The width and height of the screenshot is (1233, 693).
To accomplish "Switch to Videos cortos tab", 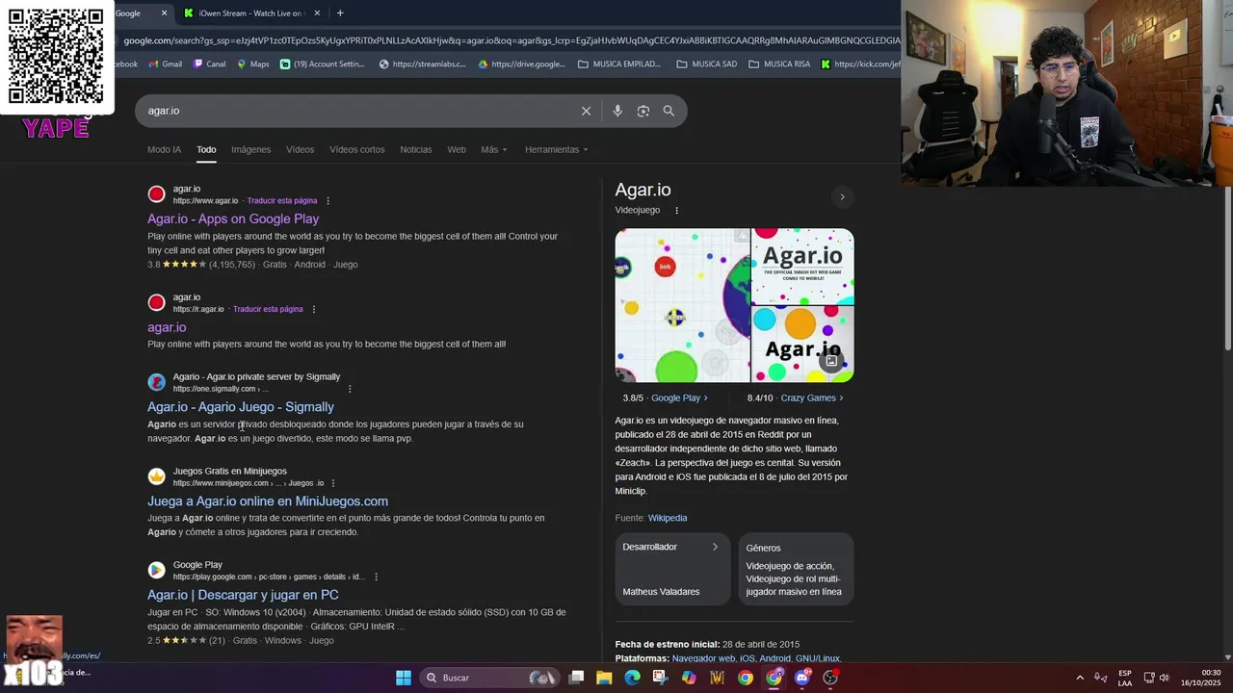I will (356, 150).
